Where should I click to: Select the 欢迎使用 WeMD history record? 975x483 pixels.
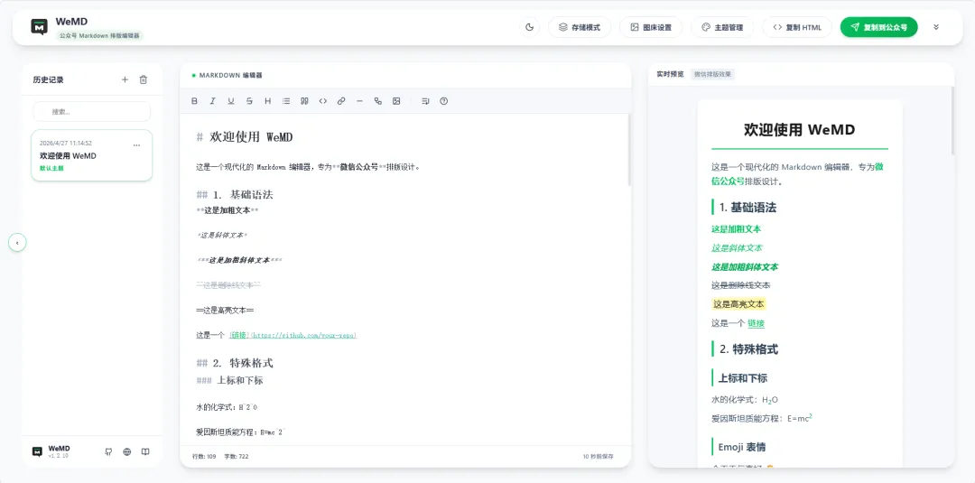[92, 155]
